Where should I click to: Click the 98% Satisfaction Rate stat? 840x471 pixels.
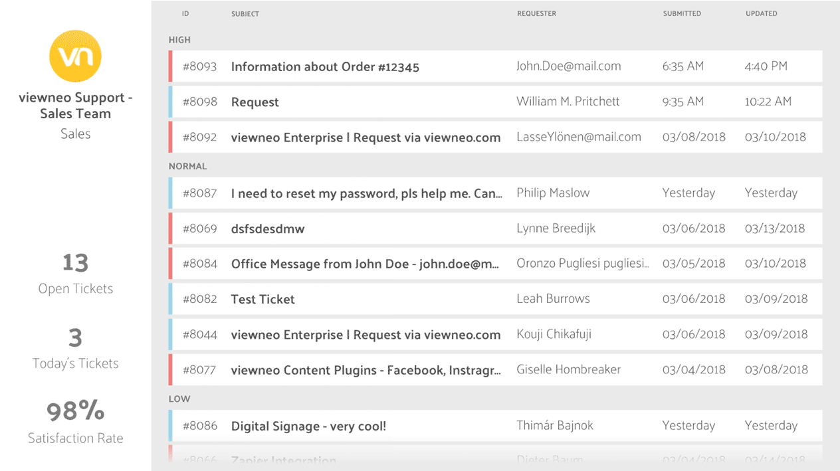[75, 423]
